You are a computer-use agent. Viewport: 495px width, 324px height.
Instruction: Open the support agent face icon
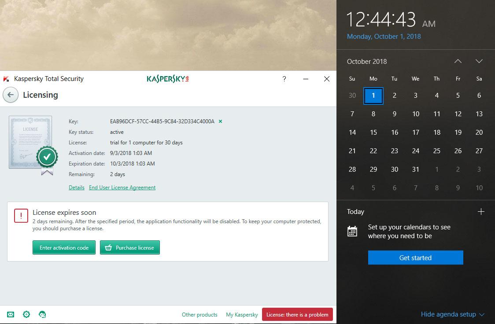click(42, 315)
